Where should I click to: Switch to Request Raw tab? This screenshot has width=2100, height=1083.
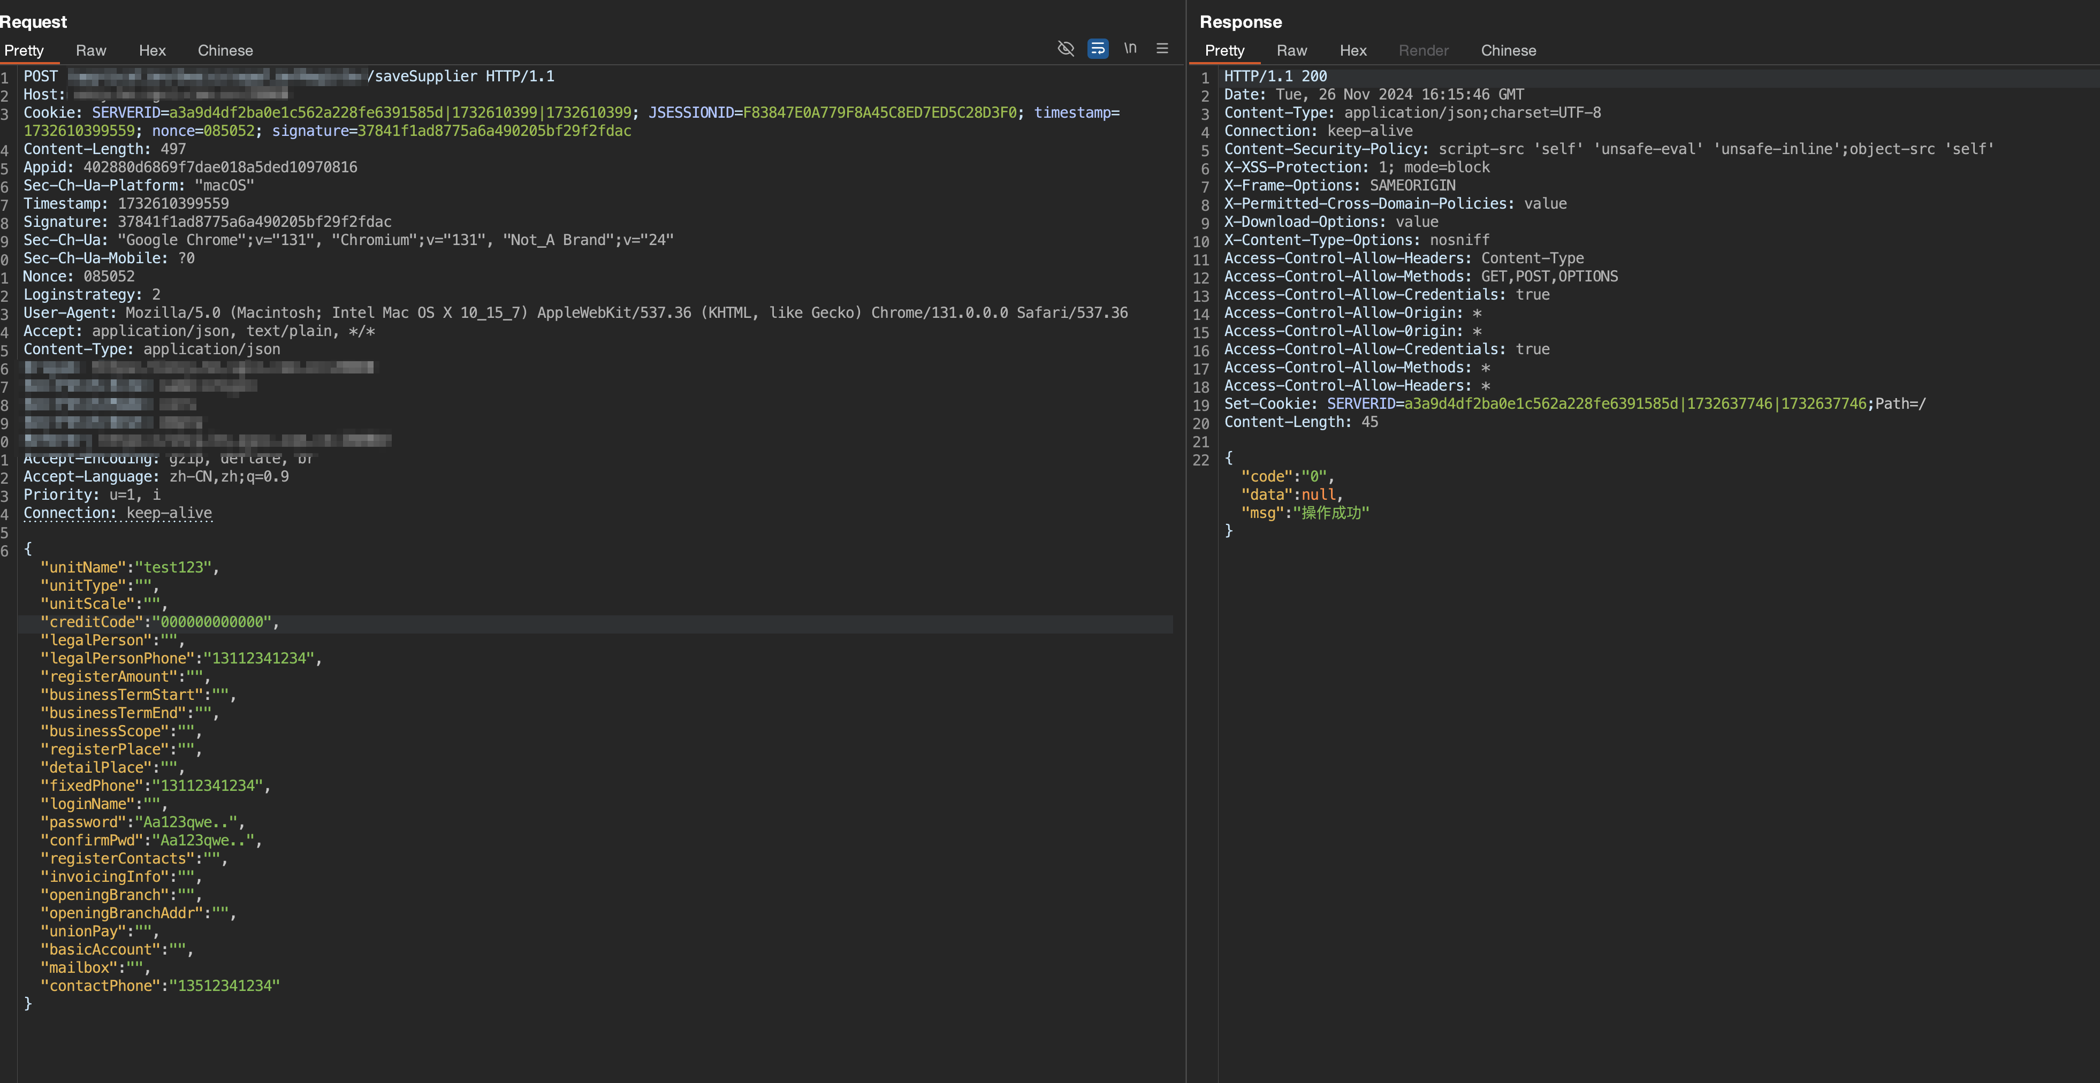coord(92,50)
